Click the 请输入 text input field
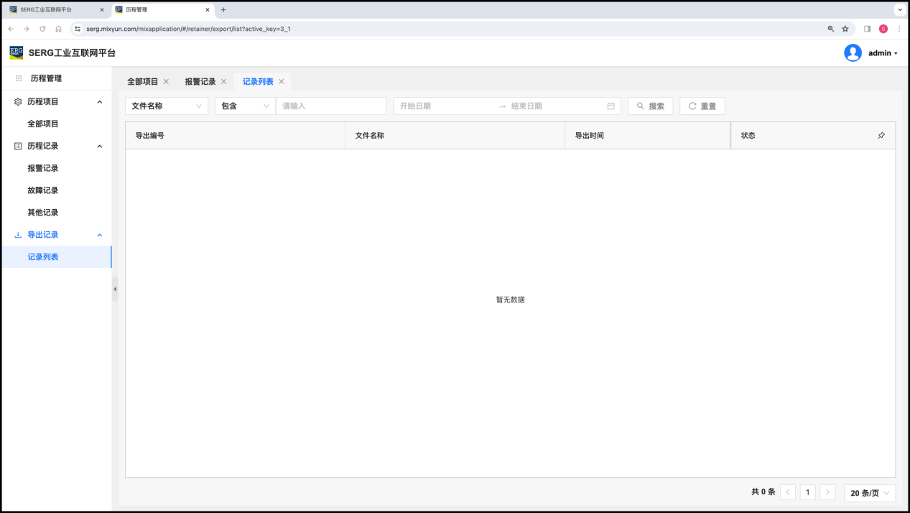 (331, 106)
